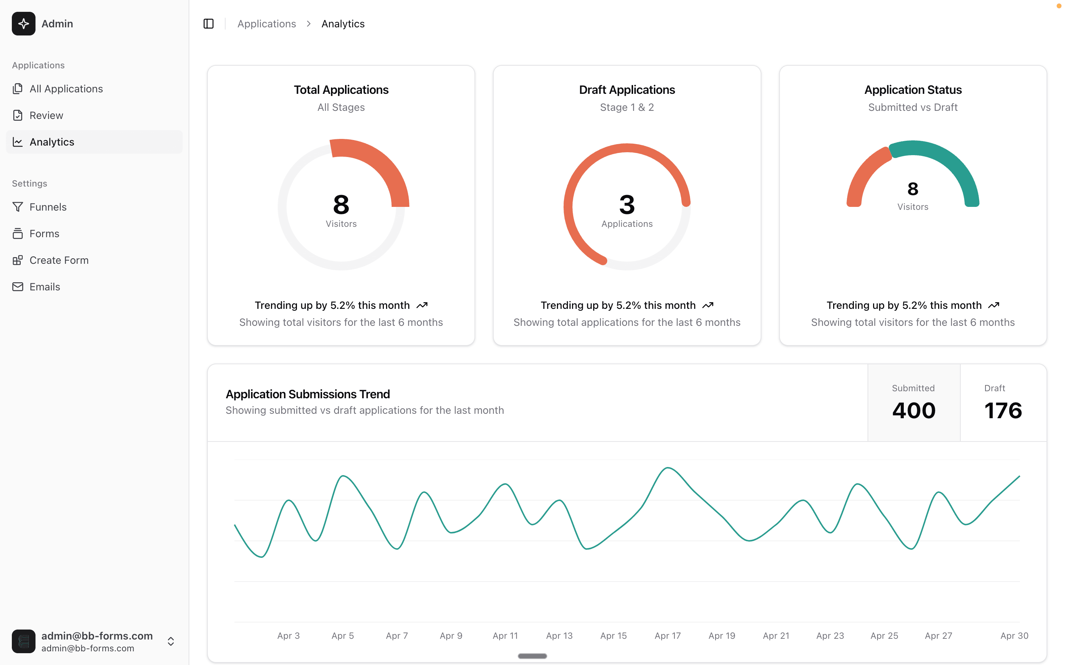Click the Admin logo icon
1065x665 pixels.
tap(24, 24)
